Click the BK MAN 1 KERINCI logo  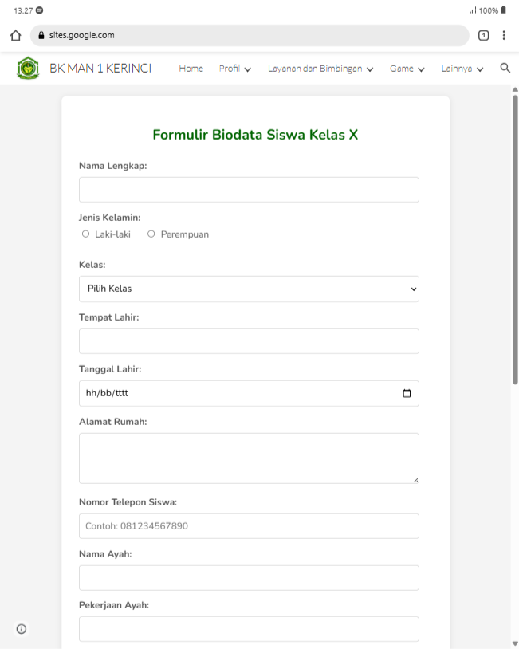tap(27, 69)
